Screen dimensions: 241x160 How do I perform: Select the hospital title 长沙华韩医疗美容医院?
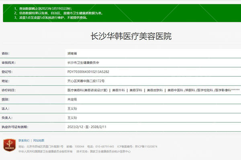pos(131,36)
